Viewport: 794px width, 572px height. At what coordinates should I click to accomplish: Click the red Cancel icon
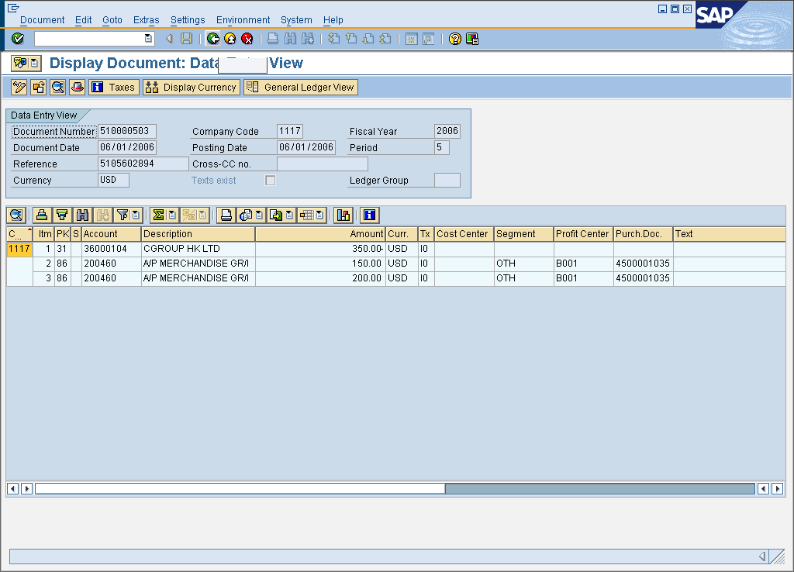[x=247, y=39]
